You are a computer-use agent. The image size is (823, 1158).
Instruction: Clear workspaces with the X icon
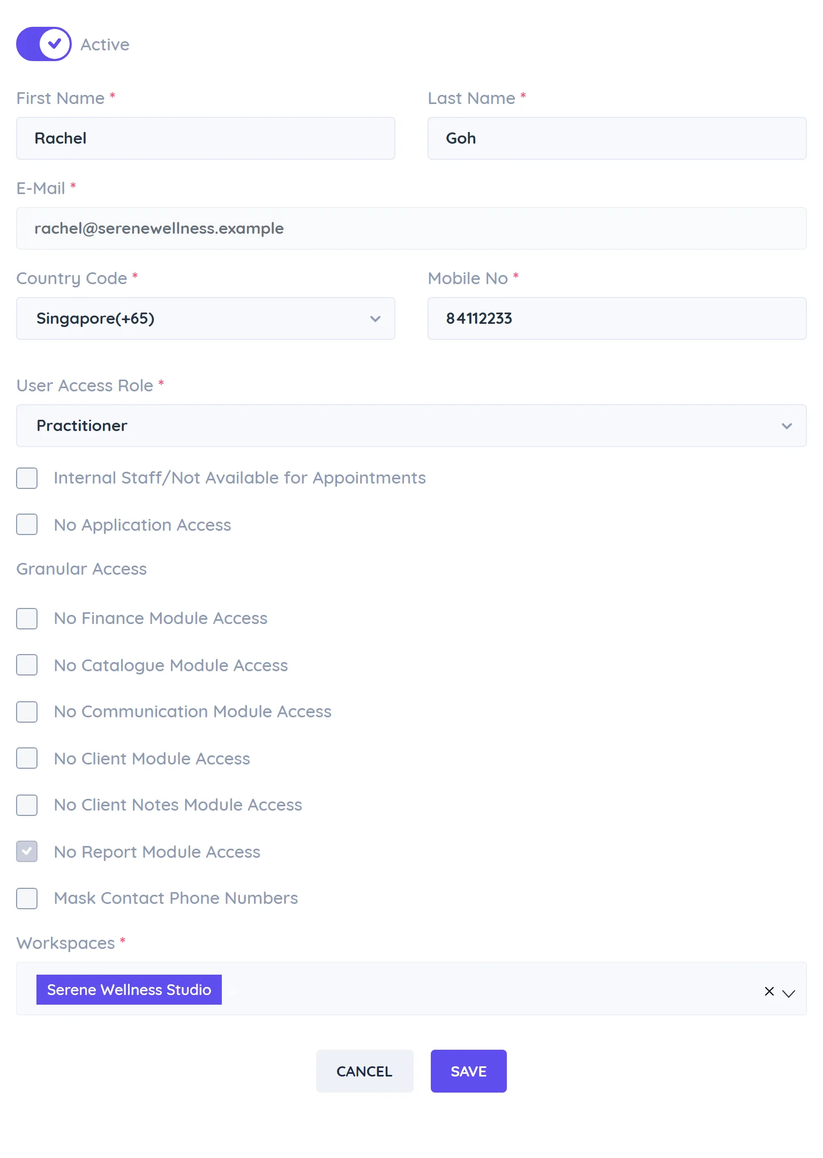click(x=769, y=991)
